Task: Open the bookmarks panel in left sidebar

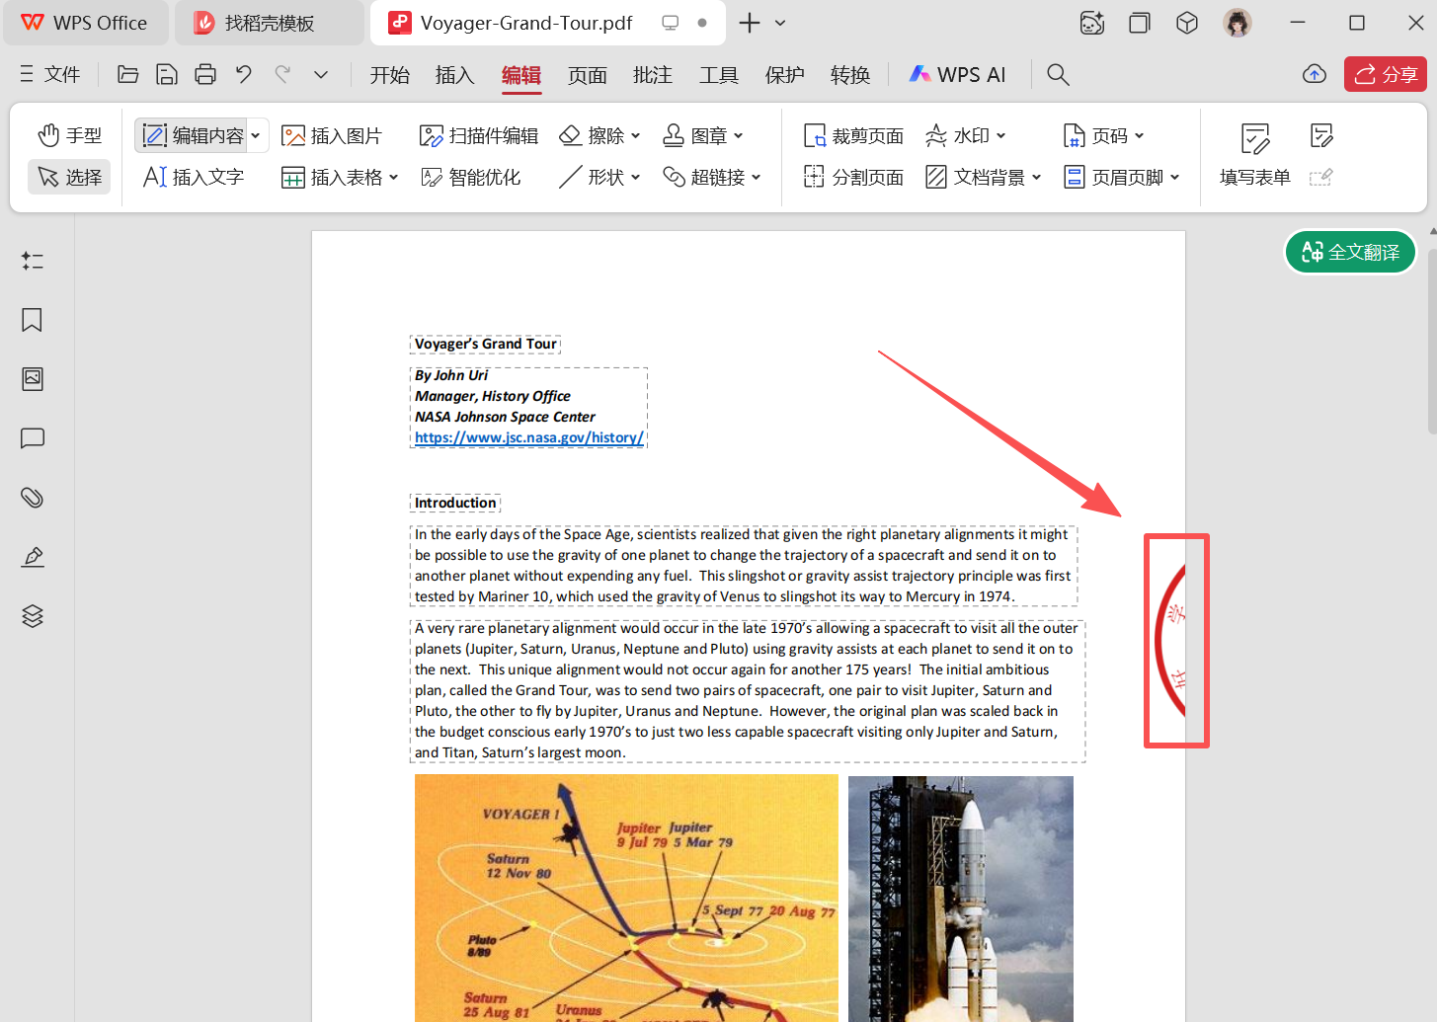Action: coord(32,320)
